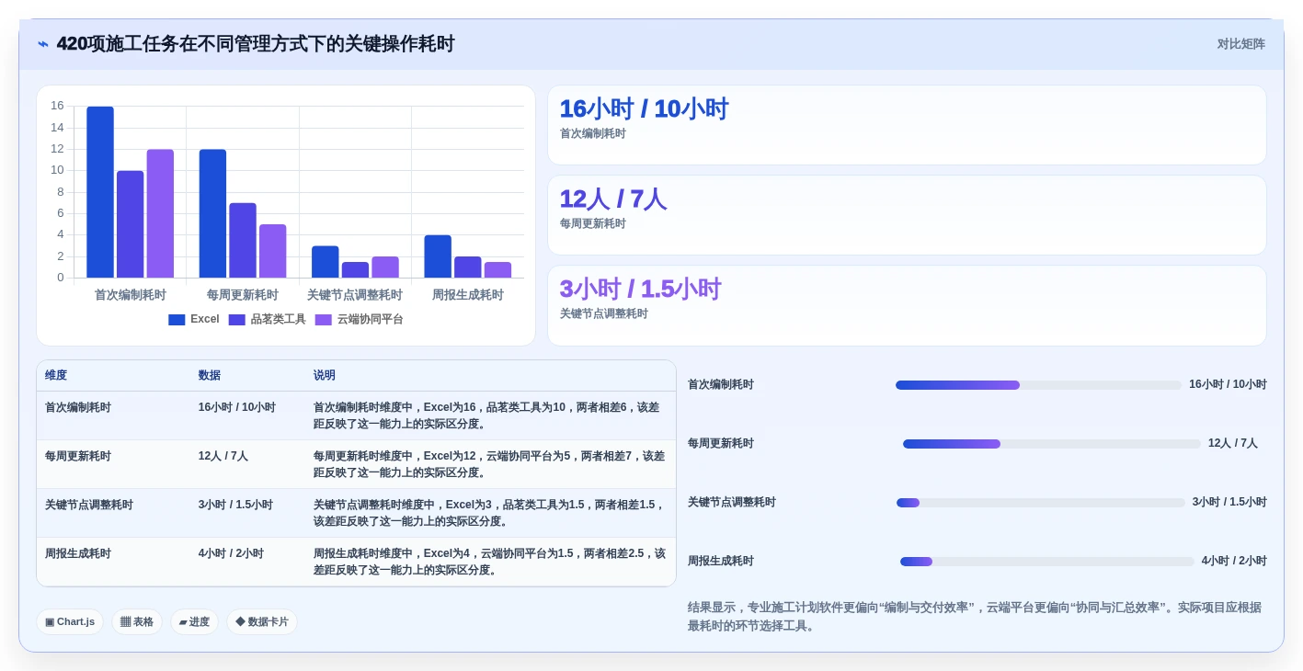Click the 周报生成耗时 progress bar
This screenshot has width=1303, height=671.
coord(1047,562)
